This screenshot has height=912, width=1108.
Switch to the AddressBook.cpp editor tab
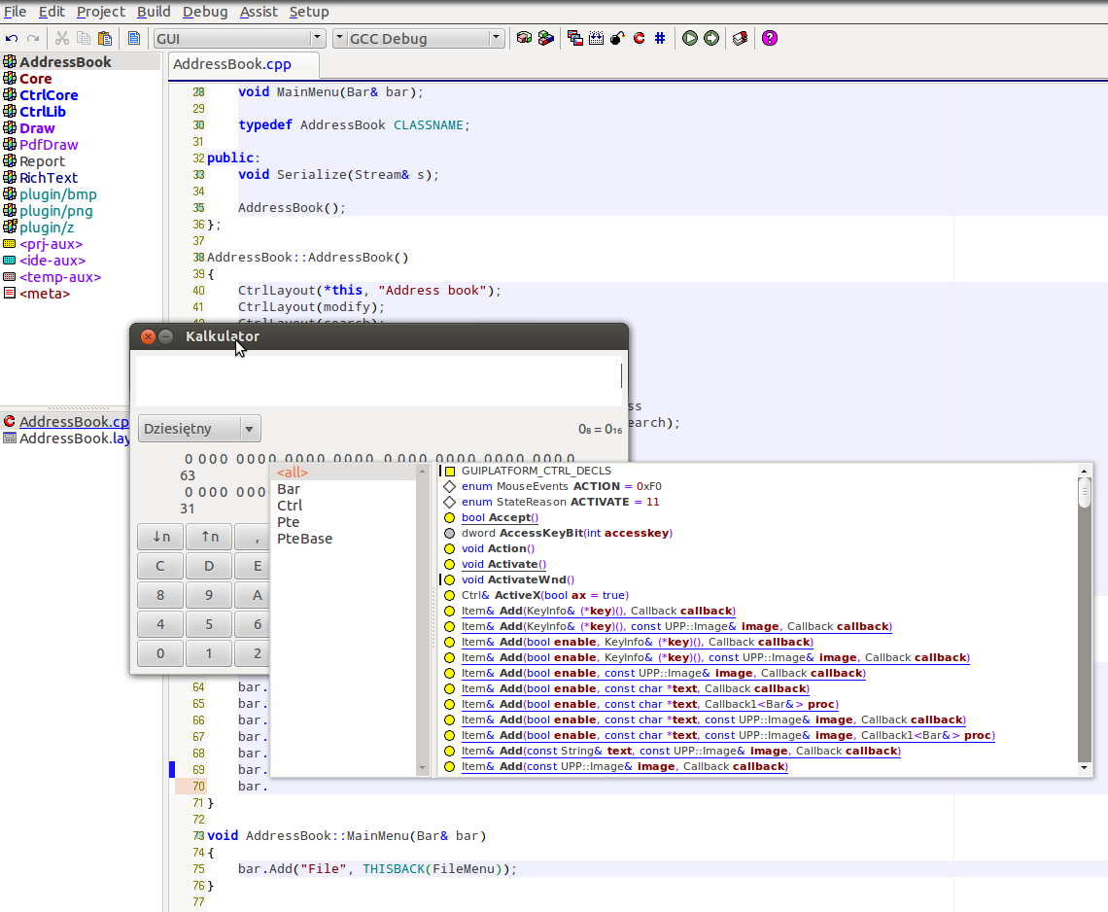point(244,64)
